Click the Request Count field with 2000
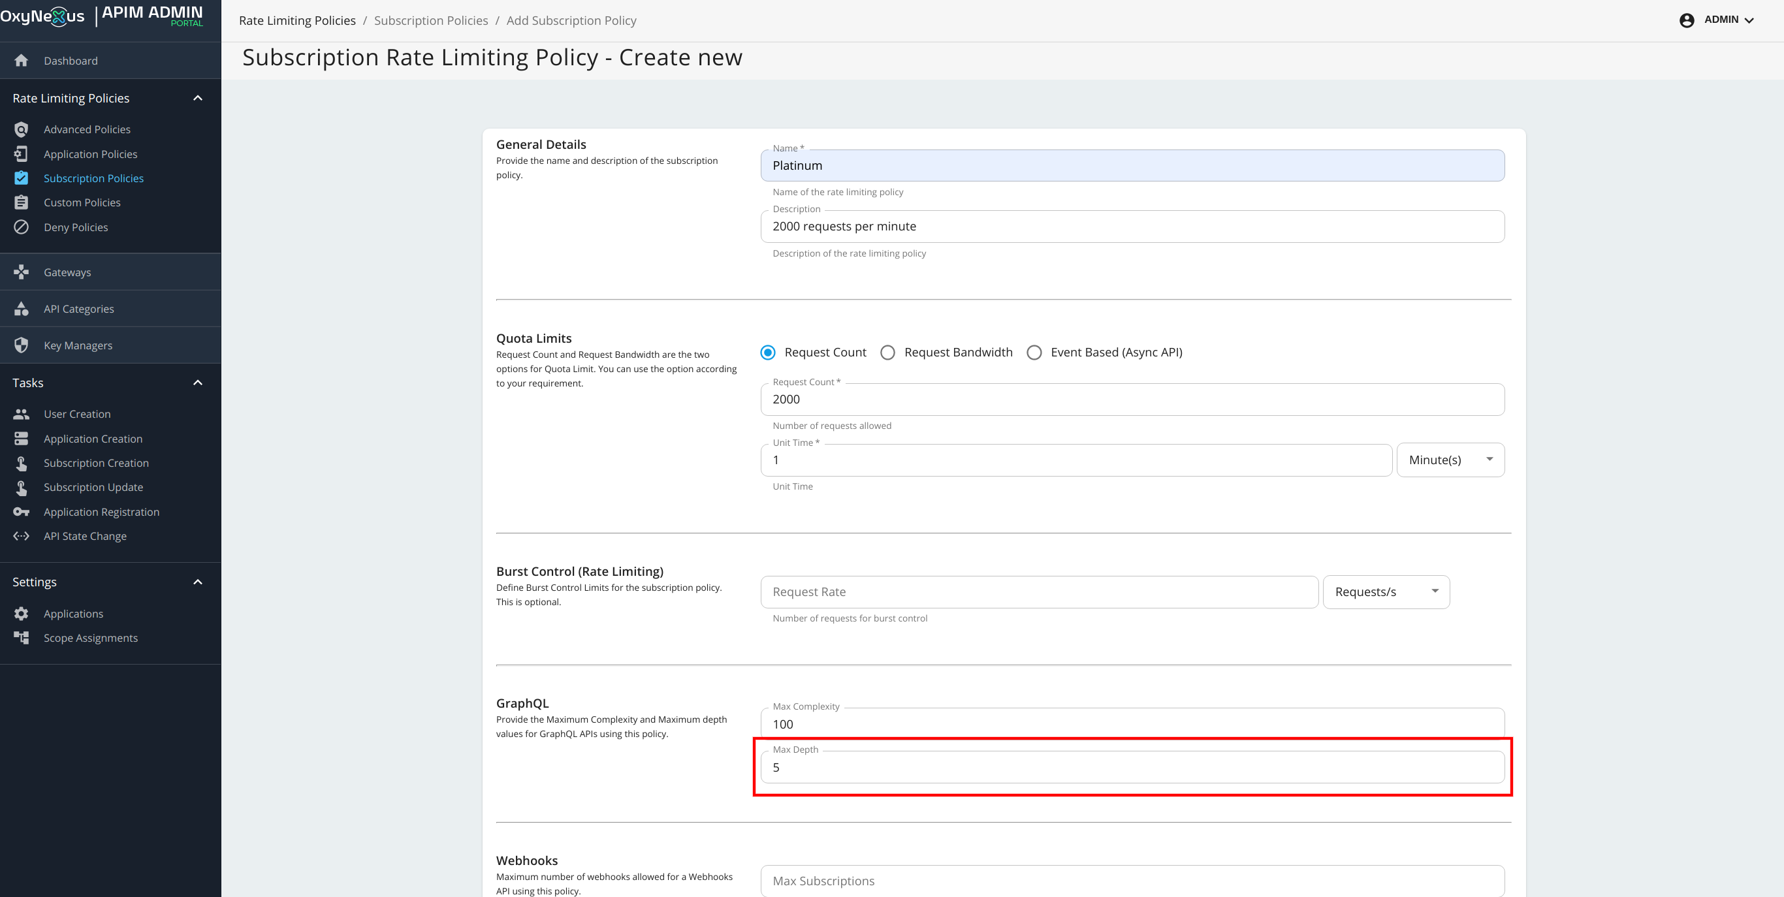 tap(1132, 400)
